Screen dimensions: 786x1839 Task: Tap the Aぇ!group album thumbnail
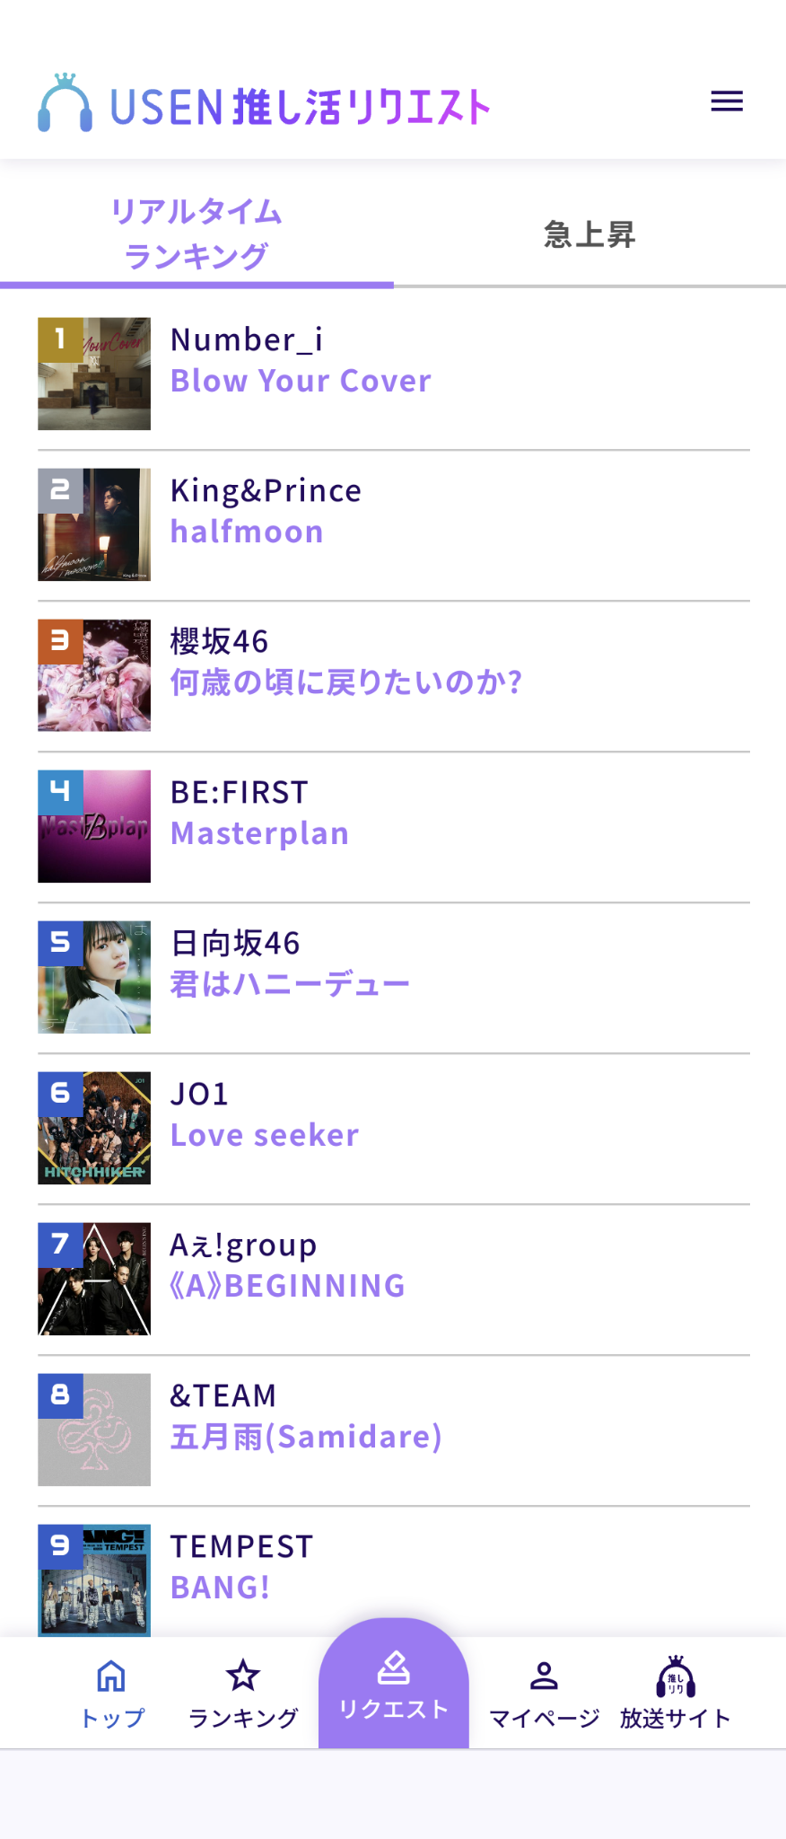tap(94, 1279)
